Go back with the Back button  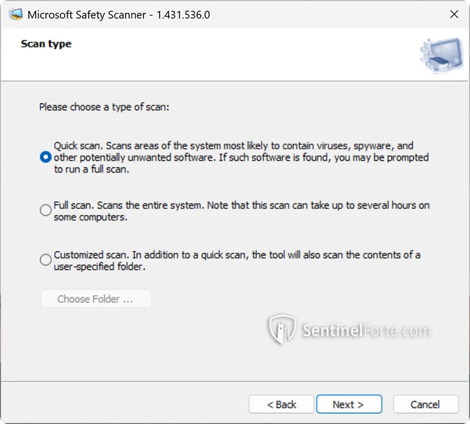point(281,404)
